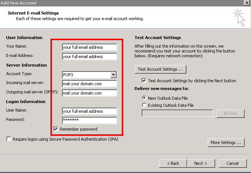Select New Outlook Data File radio button
Screen dimensions: 251x173
coord(144,98)
